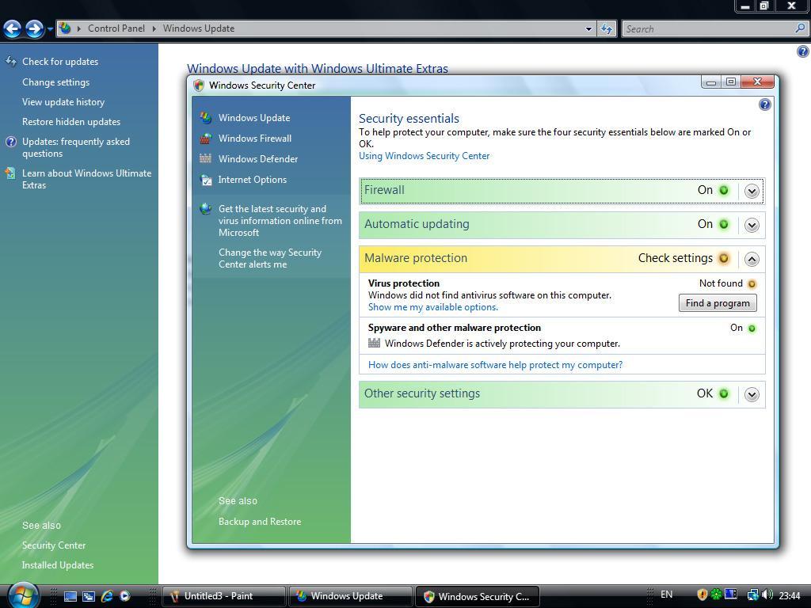
Task: Click Switch between windows quick launch icon
Action: 89,596
